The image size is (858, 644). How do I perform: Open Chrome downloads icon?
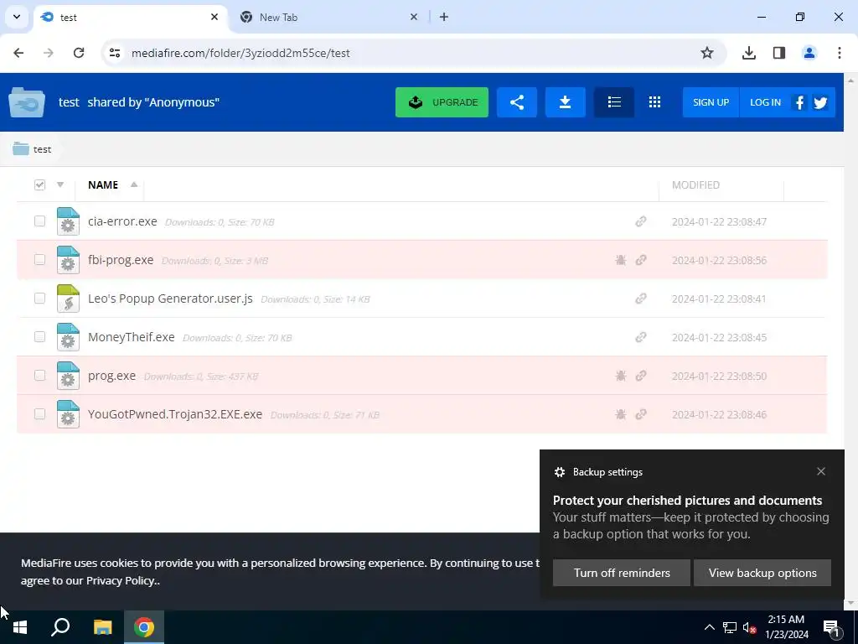click(748, 53)
